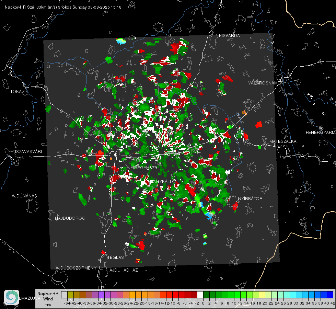Click the NAGYKÁLLÓ city label
This screenshot has height=309, width=336.
(162, 182)
